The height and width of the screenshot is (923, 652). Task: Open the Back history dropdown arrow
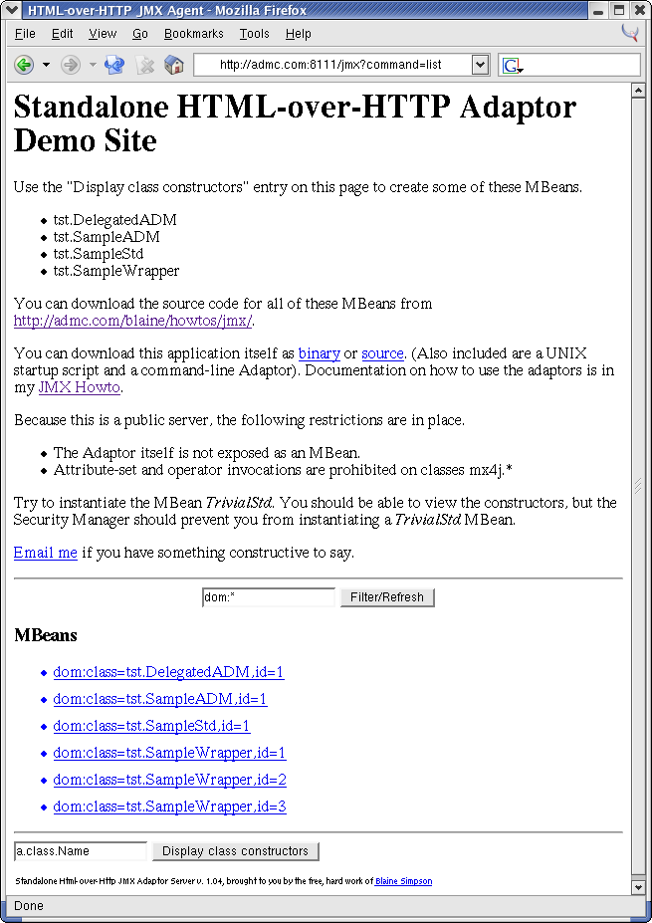pos(46,65)
